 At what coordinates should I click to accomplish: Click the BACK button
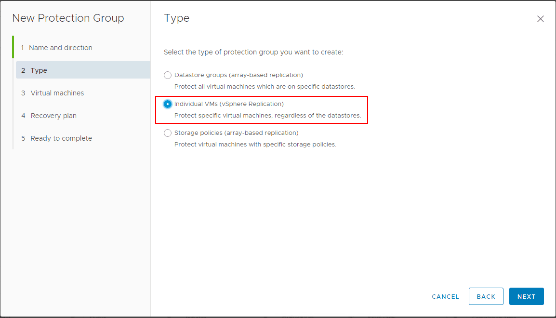point(486,296)
